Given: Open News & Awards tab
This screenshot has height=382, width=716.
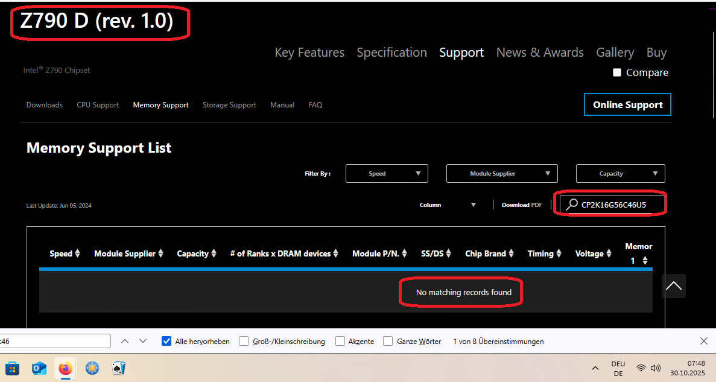Looking at the screenshot, I should 540,53.
